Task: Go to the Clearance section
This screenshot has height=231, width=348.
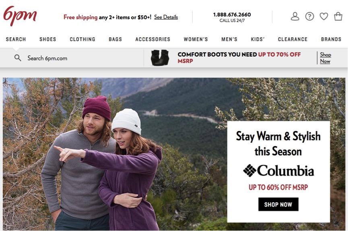Action: 293,39
